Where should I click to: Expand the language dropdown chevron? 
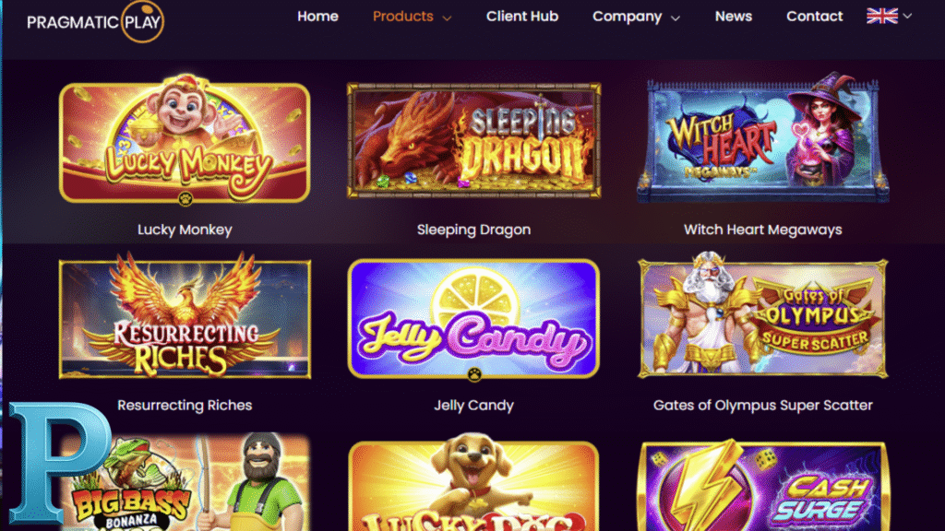[907, 17]
